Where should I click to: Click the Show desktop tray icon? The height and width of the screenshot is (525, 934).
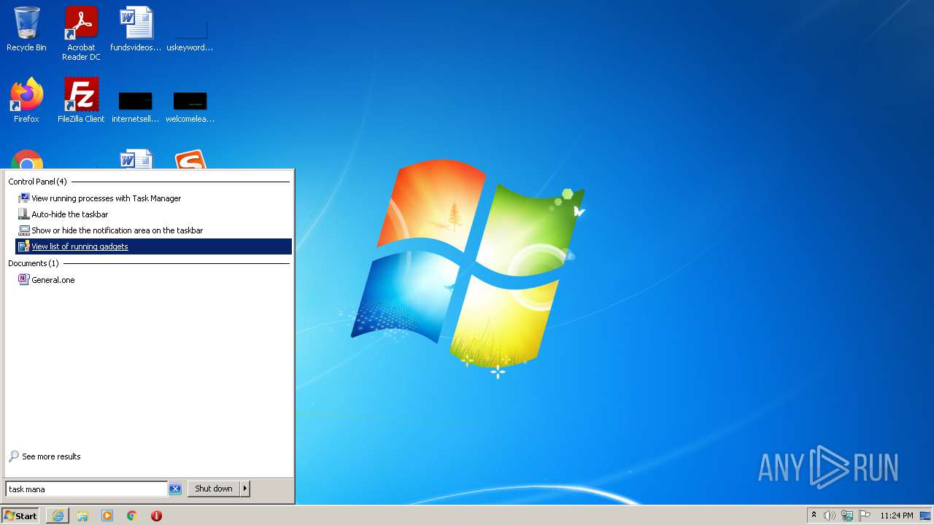(925, 516)
